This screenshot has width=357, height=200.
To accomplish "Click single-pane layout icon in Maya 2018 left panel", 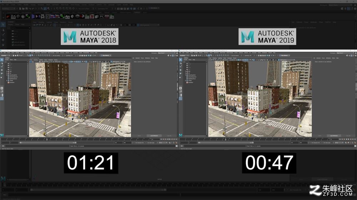I will click(x=2, y=88).
